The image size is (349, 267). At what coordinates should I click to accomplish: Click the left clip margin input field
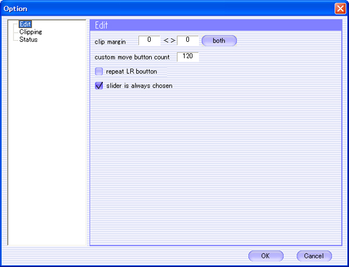(x=149, y=41)
